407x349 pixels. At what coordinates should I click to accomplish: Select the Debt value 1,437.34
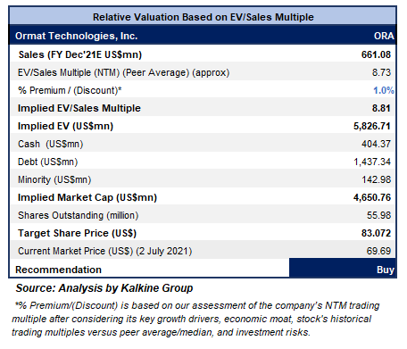(372, 162)
